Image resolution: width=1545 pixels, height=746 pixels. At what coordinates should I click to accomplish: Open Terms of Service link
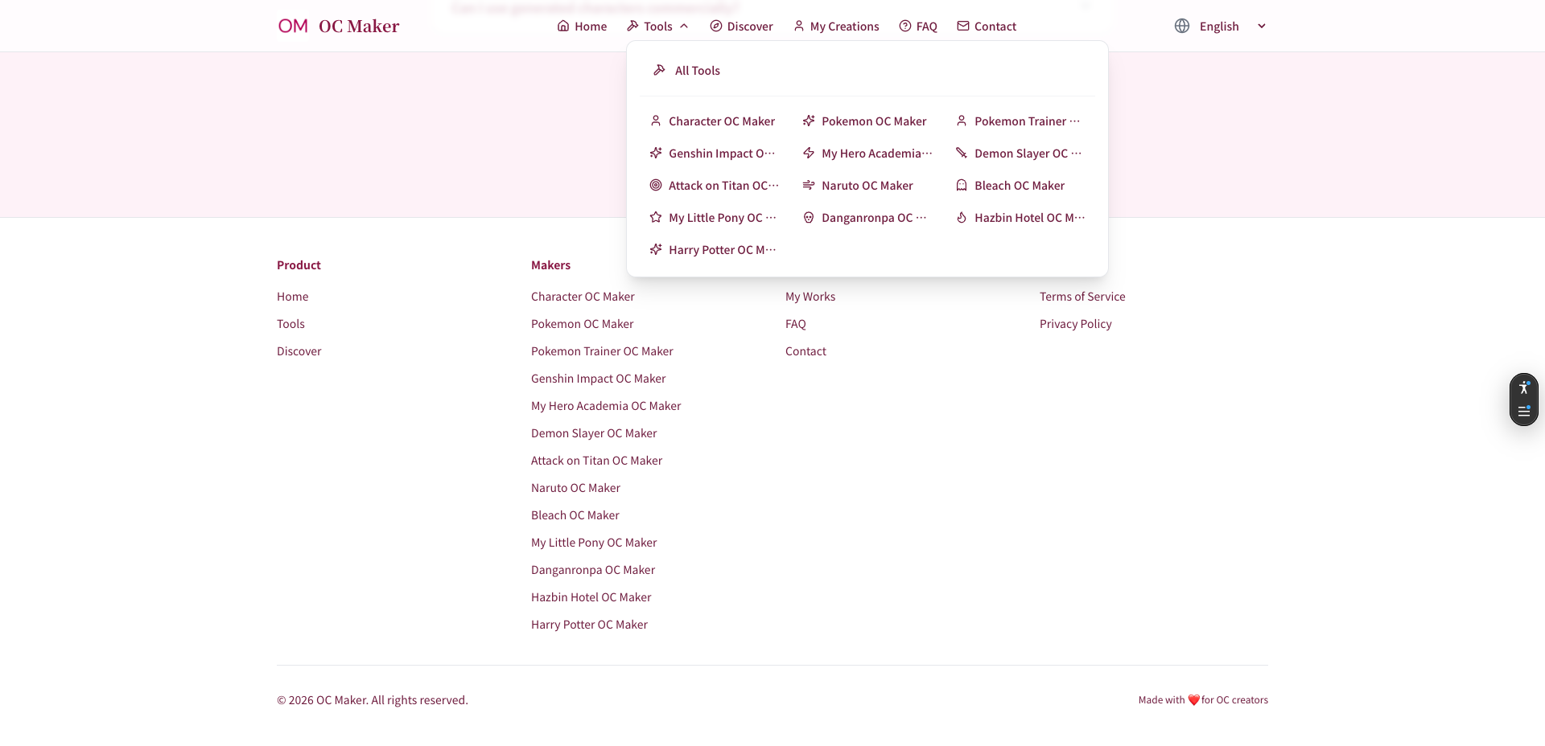click(x=1082, y=296)
